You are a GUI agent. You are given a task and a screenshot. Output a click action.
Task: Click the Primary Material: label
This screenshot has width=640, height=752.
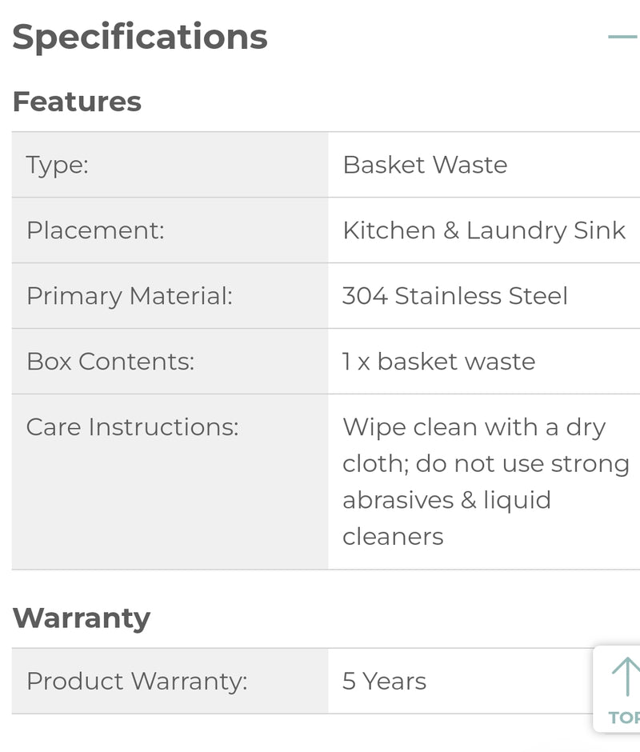click(130, 296)
